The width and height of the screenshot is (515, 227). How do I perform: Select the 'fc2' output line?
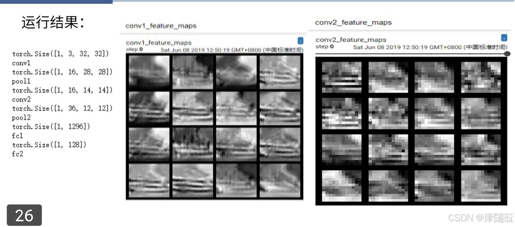tap(17, 154)
